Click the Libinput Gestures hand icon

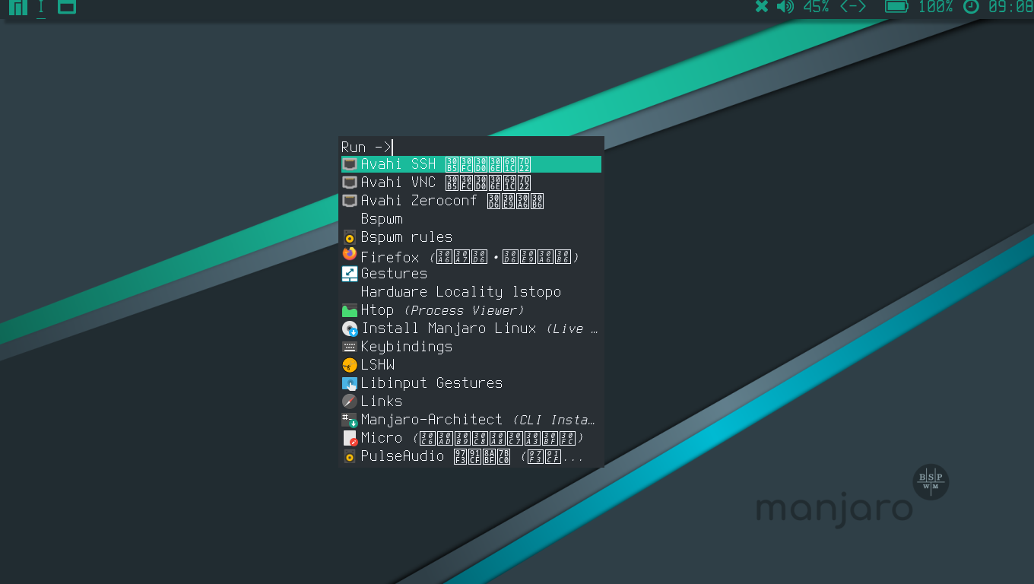click(350, 383)
